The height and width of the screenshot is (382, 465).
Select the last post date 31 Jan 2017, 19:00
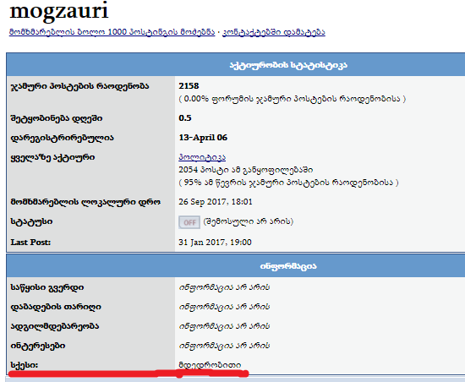215,243
